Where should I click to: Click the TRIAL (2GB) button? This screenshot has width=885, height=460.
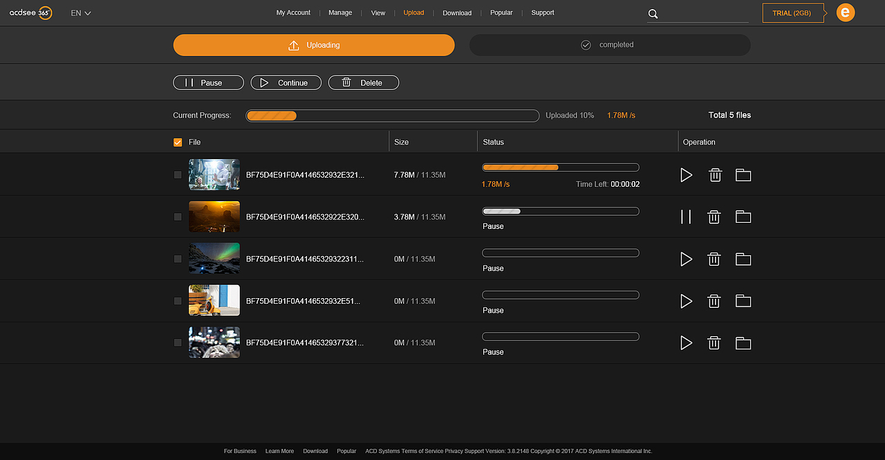click(792, 13)
